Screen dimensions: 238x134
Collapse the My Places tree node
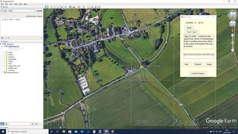click(1, 44)
